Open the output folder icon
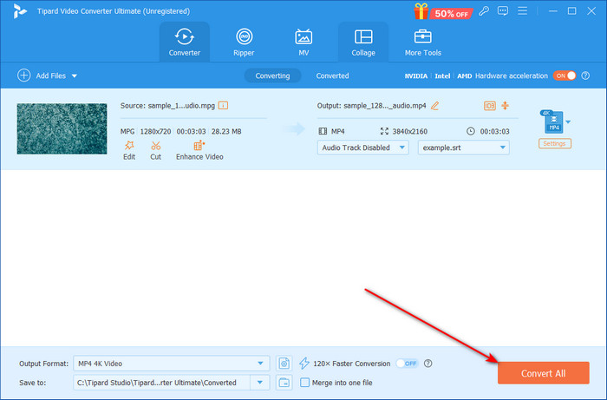 pos(284,383)
